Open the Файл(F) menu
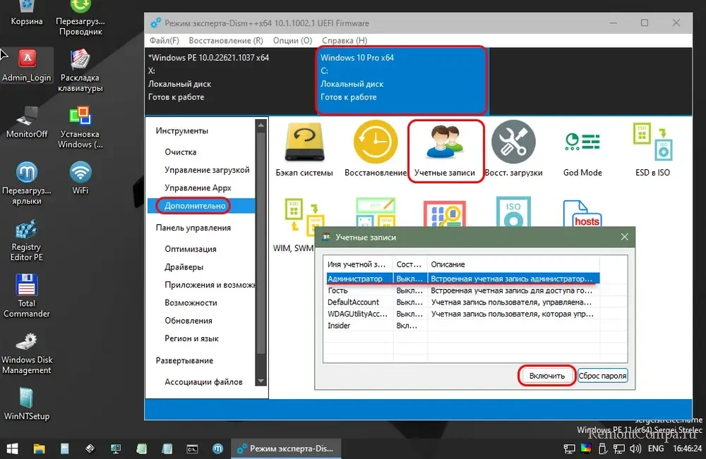706x459 pixels. click(x=164, y=40)
